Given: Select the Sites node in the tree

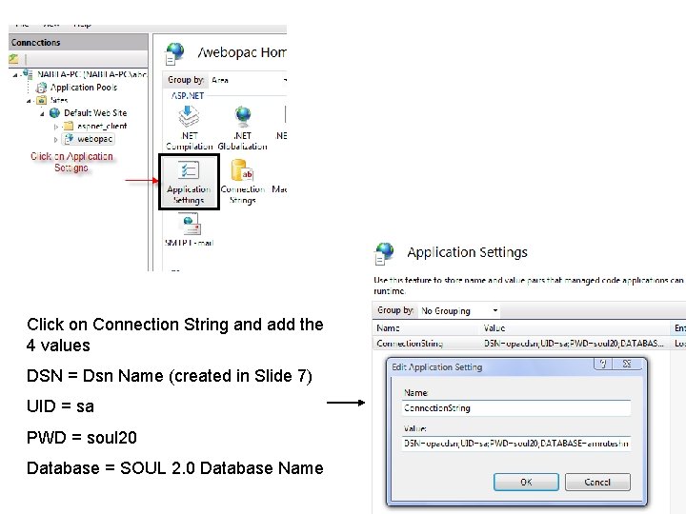Looking at the screenshot, I should point(52,100).
